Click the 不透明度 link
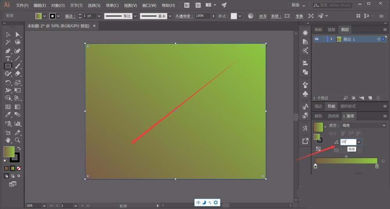The height and width of the screenshot is (209, 390). (x=184, y=16)
